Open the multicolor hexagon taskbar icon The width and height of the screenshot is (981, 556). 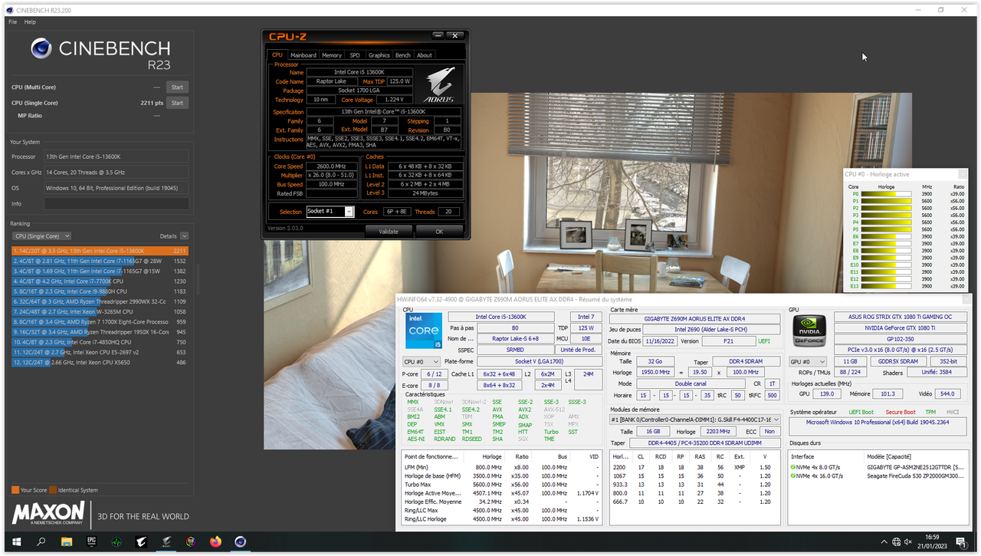(x=191, y=541)
